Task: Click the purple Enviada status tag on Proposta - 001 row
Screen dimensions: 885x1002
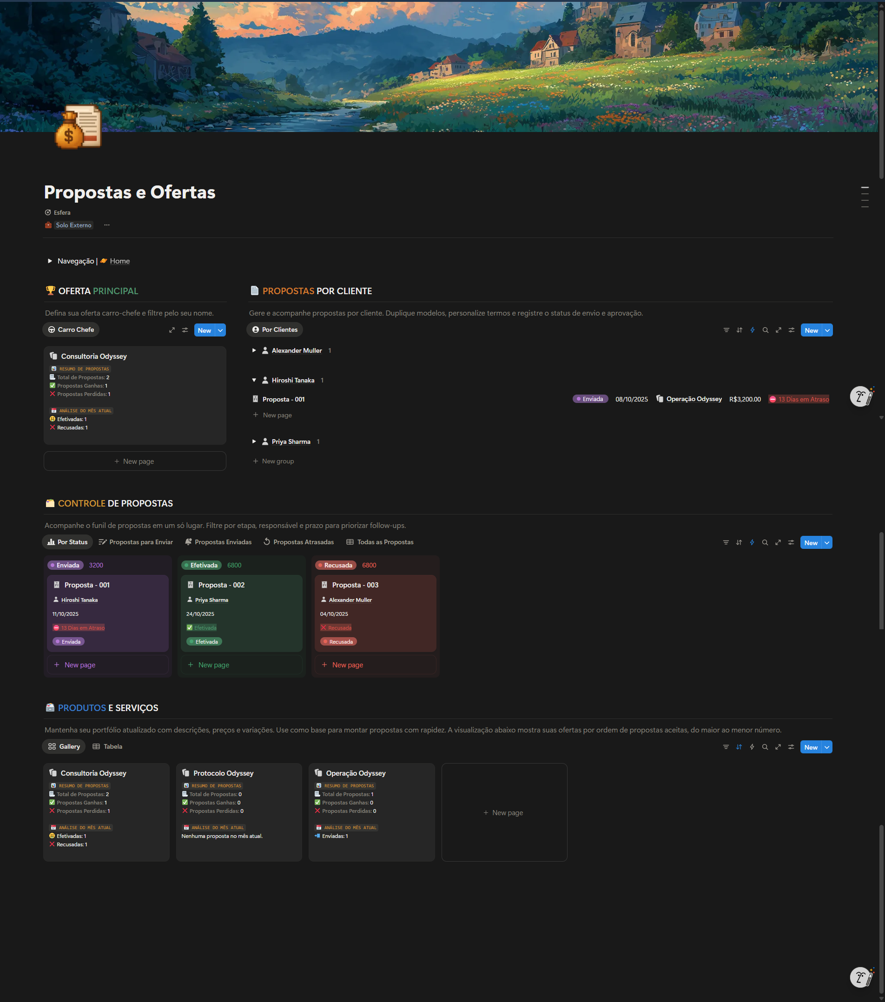Action: (590, 399)
